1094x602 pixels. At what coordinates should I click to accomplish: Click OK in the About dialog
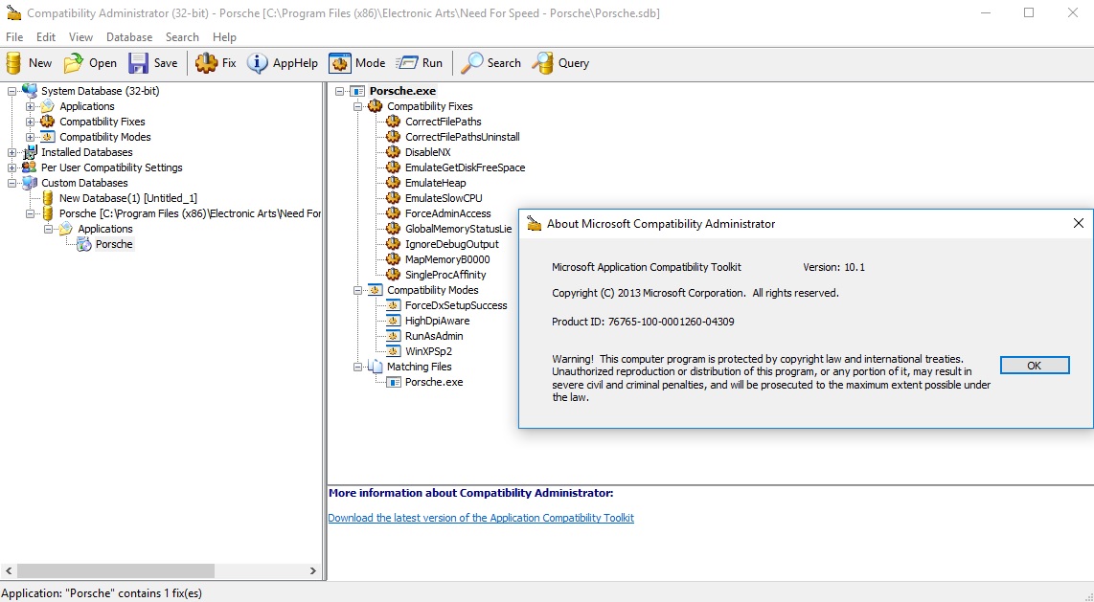[x=1034, y=365]
